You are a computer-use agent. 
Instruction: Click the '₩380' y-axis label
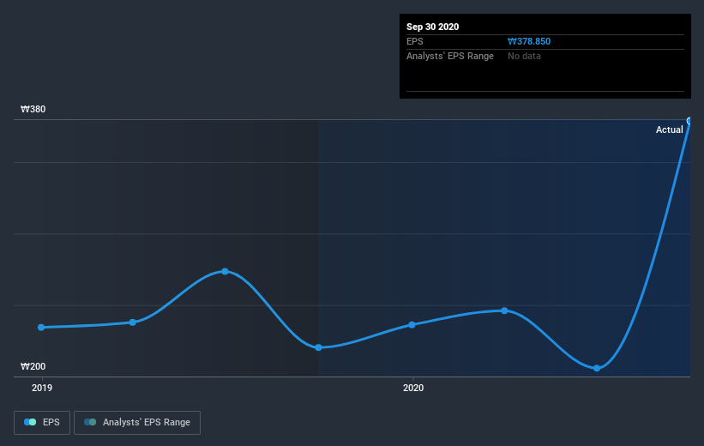coord(33,109)
